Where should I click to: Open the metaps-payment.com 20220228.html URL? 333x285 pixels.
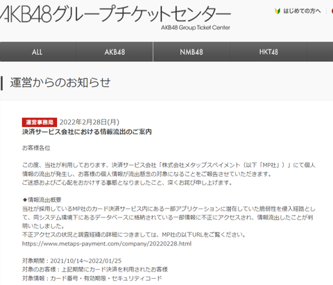point(107,244)
